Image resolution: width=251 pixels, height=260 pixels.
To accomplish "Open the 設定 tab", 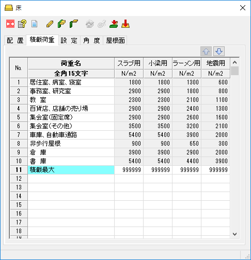I will click(69, 41).
